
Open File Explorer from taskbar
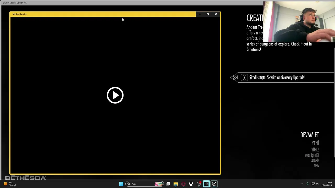tap(176, 184)
